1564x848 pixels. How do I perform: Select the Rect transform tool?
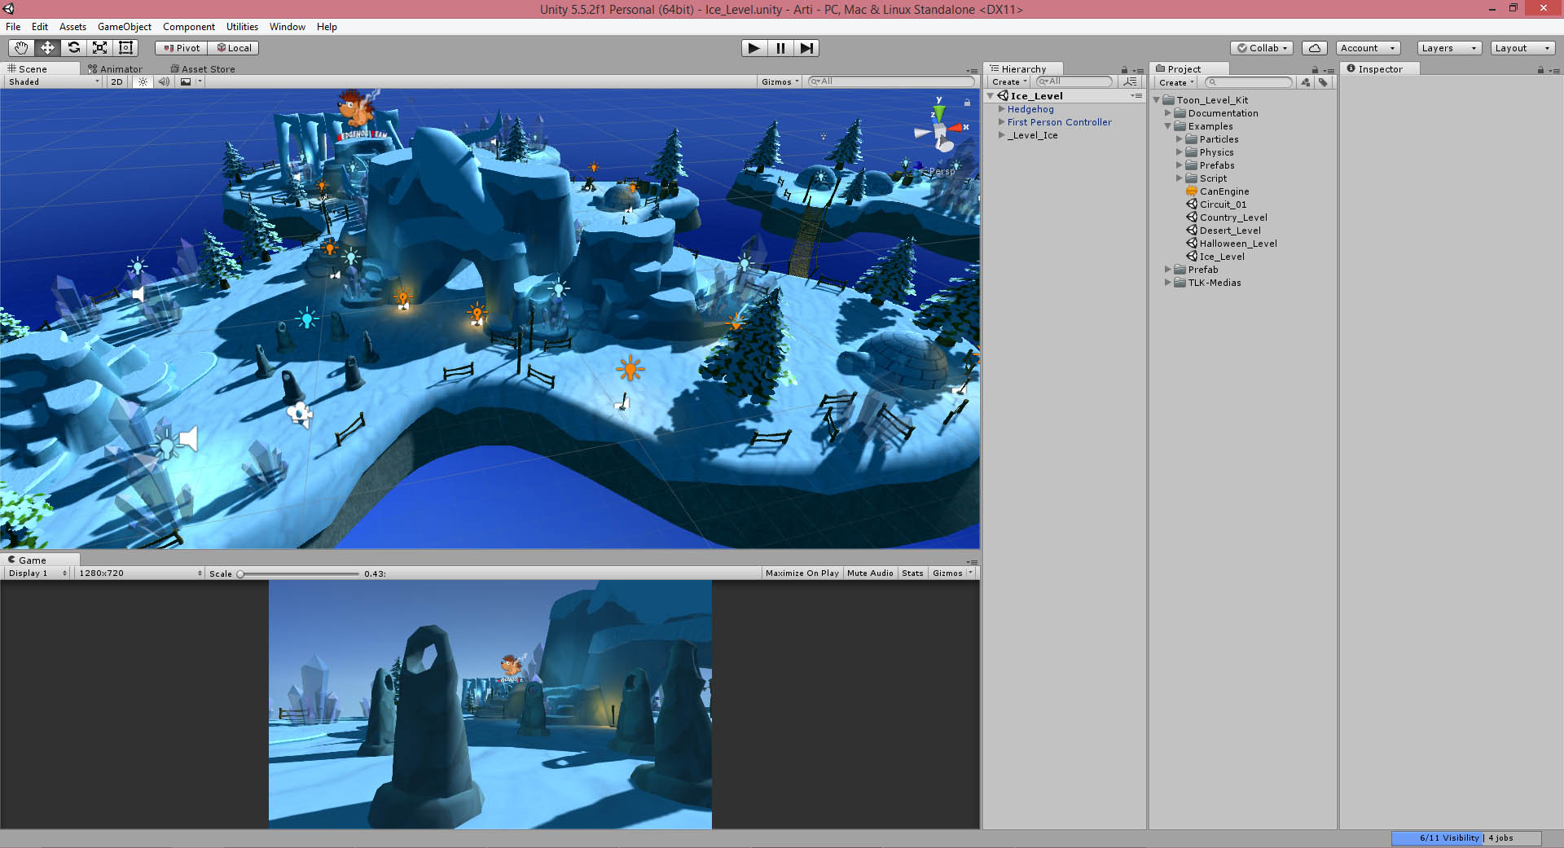click(x=125, y=48)
